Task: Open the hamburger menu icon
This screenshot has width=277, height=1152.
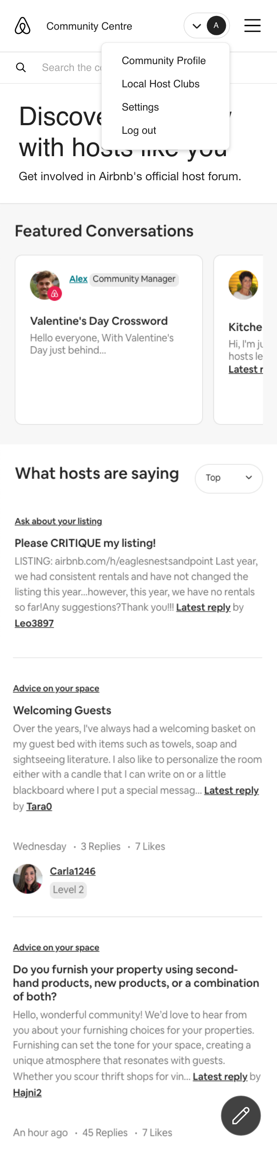Action: [x=252, y=25]
